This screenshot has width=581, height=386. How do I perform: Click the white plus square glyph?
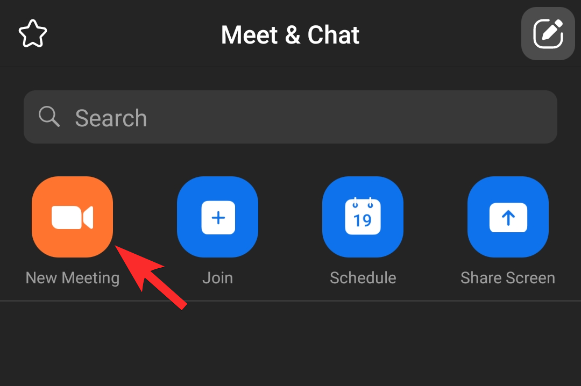[218, 217]
